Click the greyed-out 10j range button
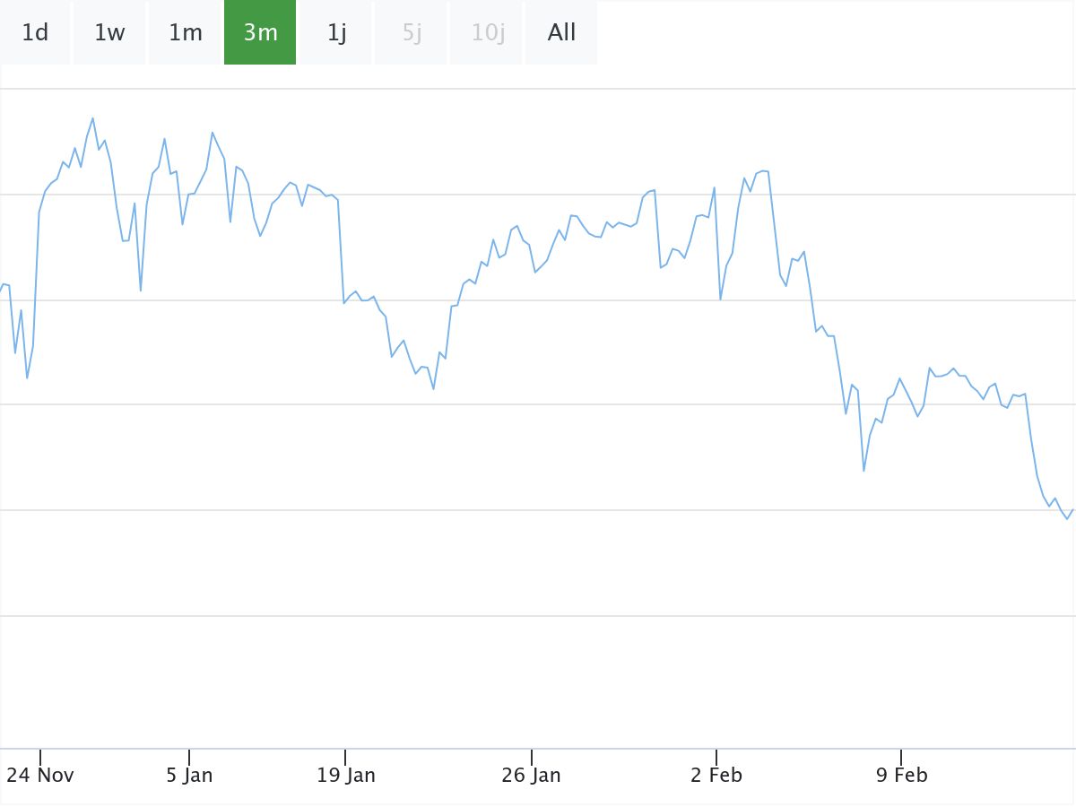 (488, 33)
